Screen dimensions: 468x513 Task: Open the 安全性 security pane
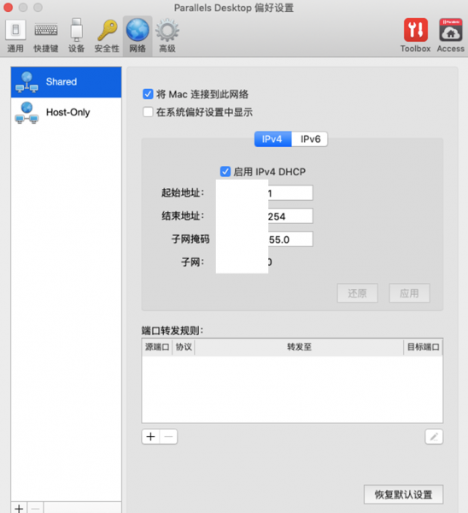coord(107,36)
